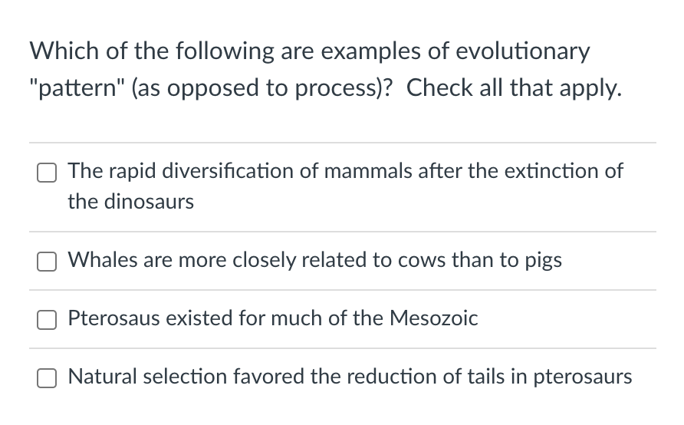The image size is (684, 425).
Task: Click the words 'the dinosaurs' on second line
Action: [x=130, y=202]
